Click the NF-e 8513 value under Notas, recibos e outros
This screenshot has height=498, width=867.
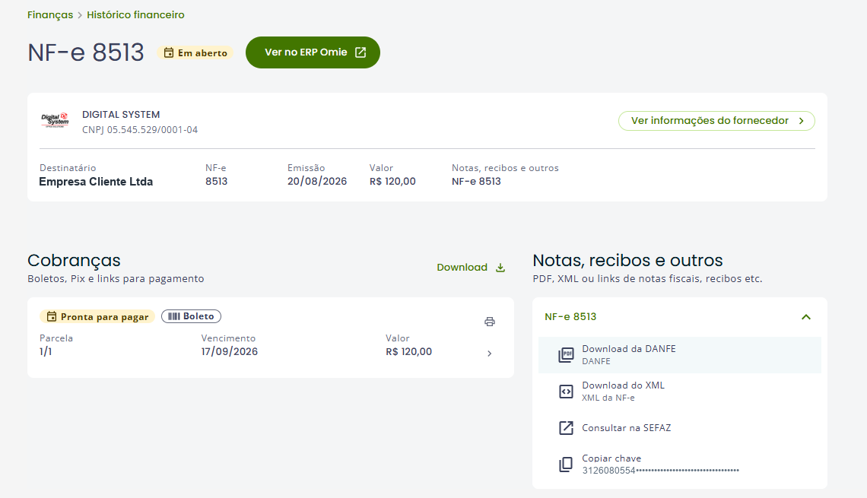coord(476,181)
